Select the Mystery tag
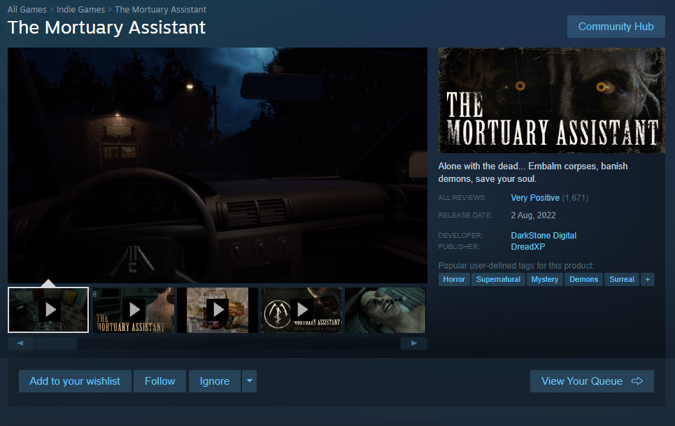Image resolution: width=675 pixels, height=426 pixels. pyautogui.click(x=545, y=279)
